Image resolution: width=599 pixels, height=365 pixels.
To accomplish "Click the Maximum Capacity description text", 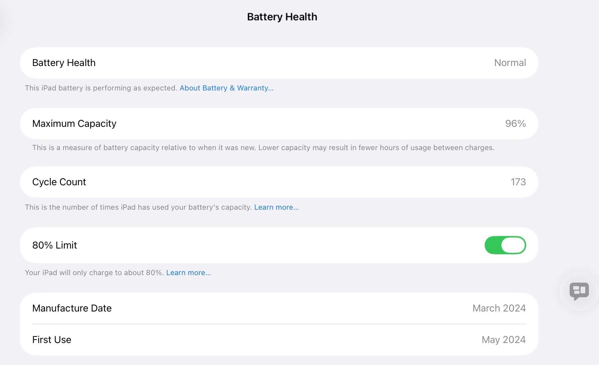I will 263,148.
